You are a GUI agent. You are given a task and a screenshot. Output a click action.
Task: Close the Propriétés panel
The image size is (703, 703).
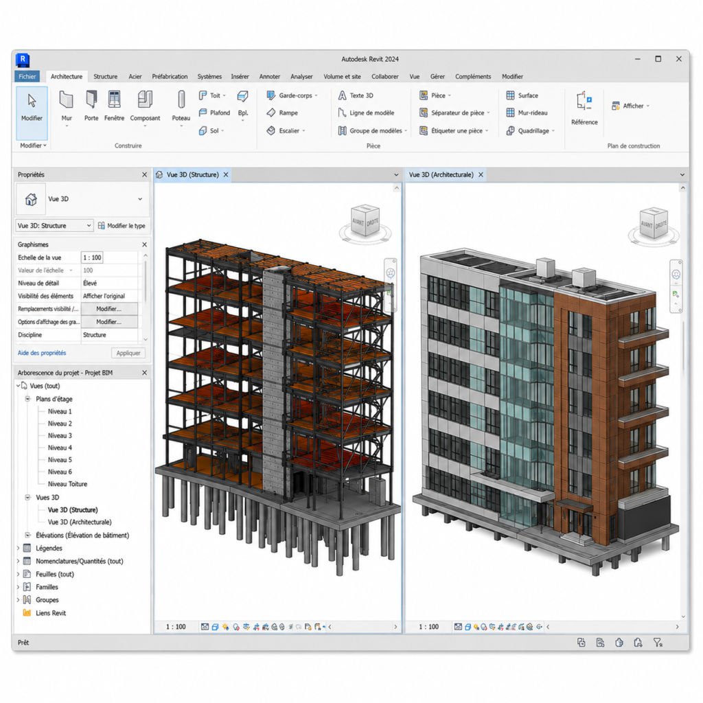[x=144, y=175]
